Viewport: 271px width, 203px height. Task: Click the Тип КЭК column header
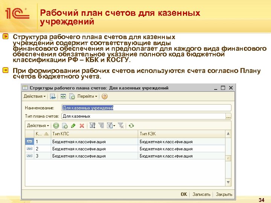click(x=182, y=133)
